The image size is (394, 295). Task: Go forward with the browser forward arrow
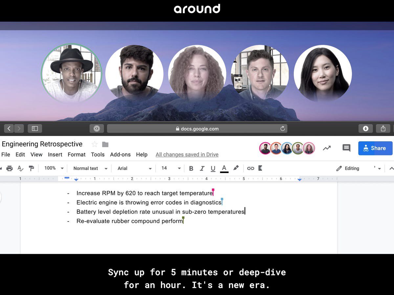coord(19,128)
